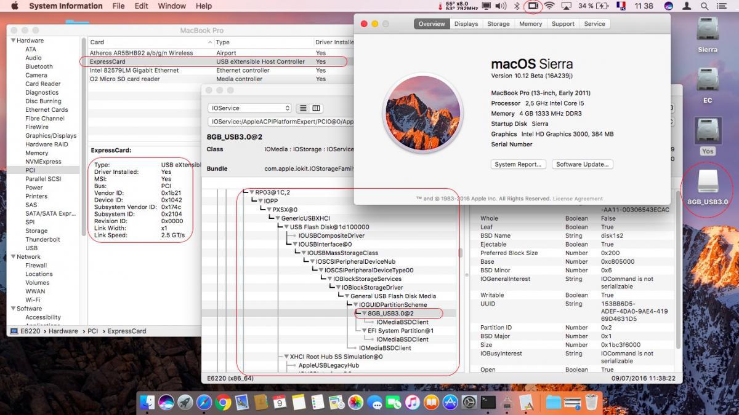Open Safari from the dock
Viewport: 739px width, 415px height.
(x=204, y=403)
